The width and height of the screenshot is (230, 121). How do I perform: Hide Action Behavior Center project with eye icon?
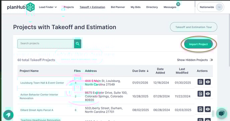(x=208, y=94)
